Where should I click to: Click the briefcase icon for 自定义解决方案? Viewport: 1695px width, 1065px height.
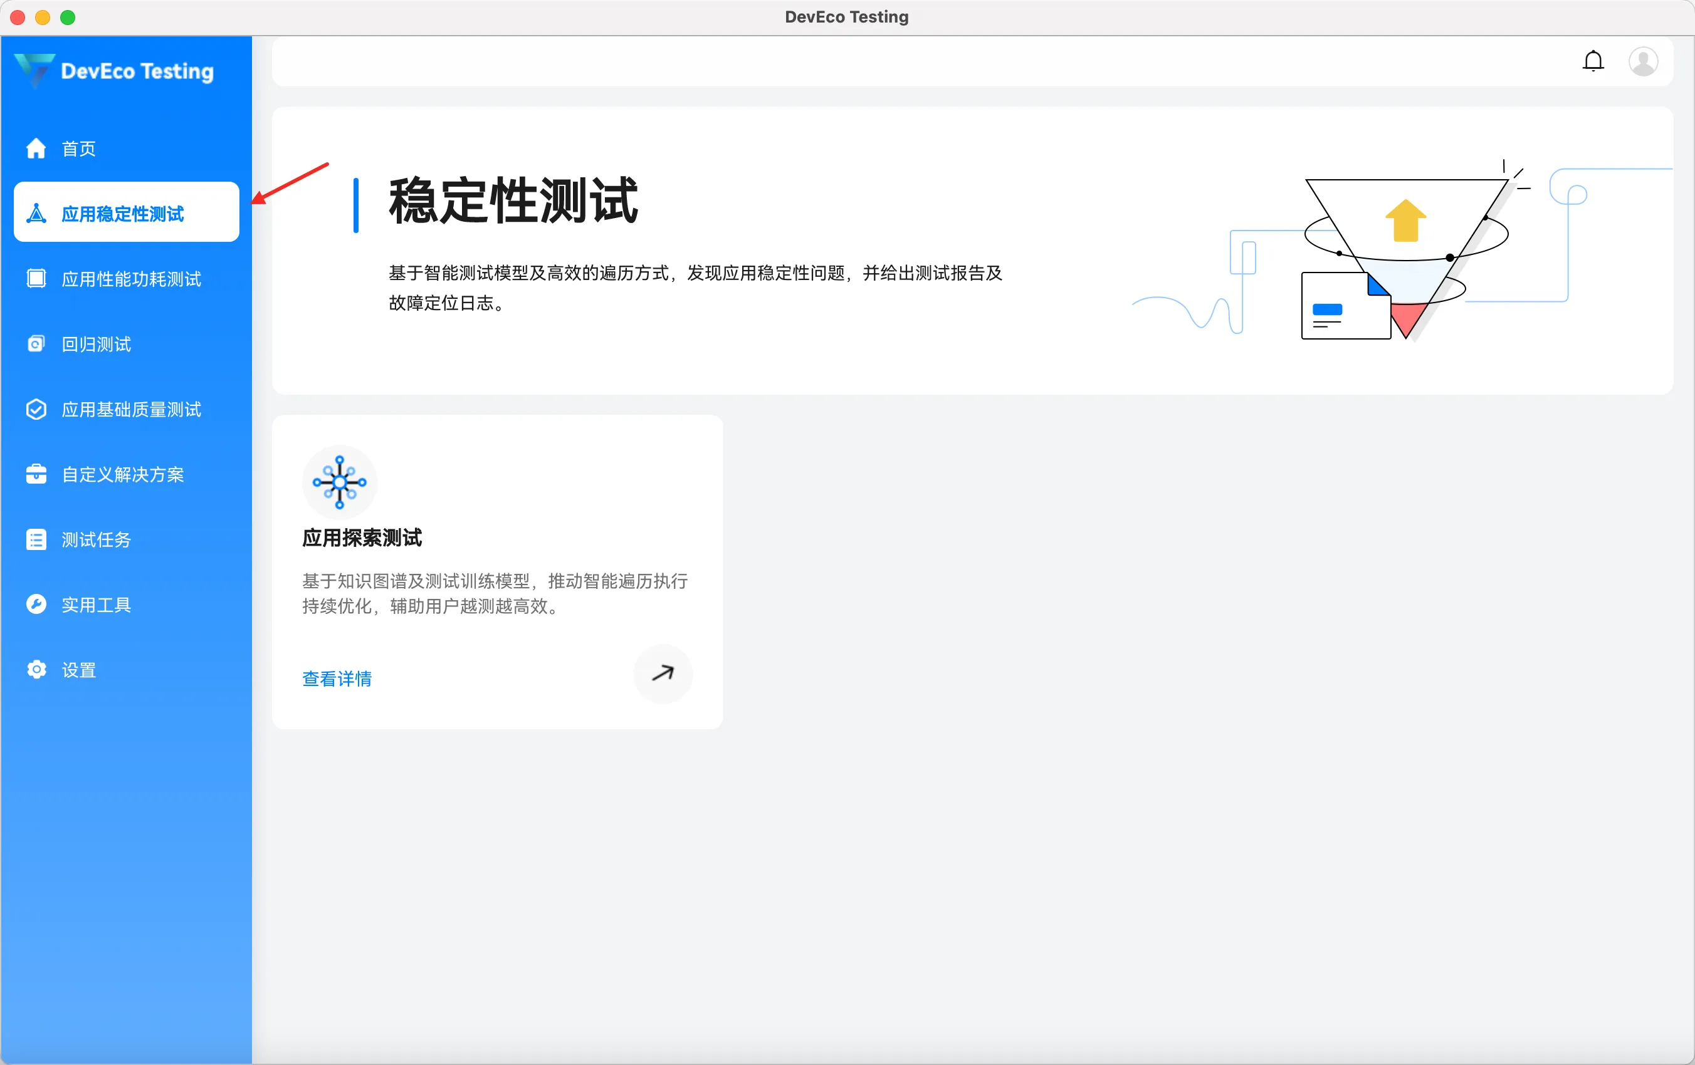36,474
